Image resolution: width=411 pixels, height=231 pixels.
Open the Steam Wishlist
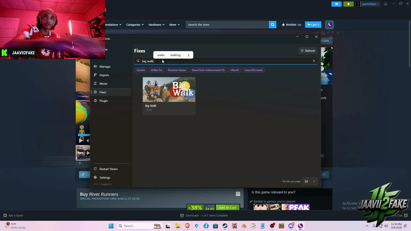291,25
